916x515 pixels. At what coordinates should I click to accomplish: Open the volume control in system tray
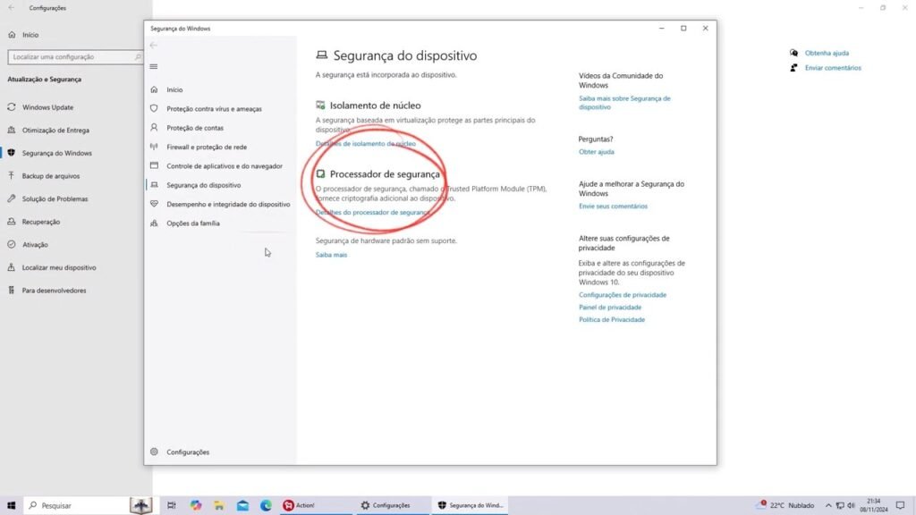(852, 506)
